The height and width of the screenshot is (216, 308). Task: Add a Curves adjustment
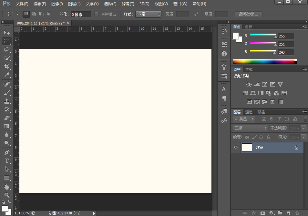[265, 85]
